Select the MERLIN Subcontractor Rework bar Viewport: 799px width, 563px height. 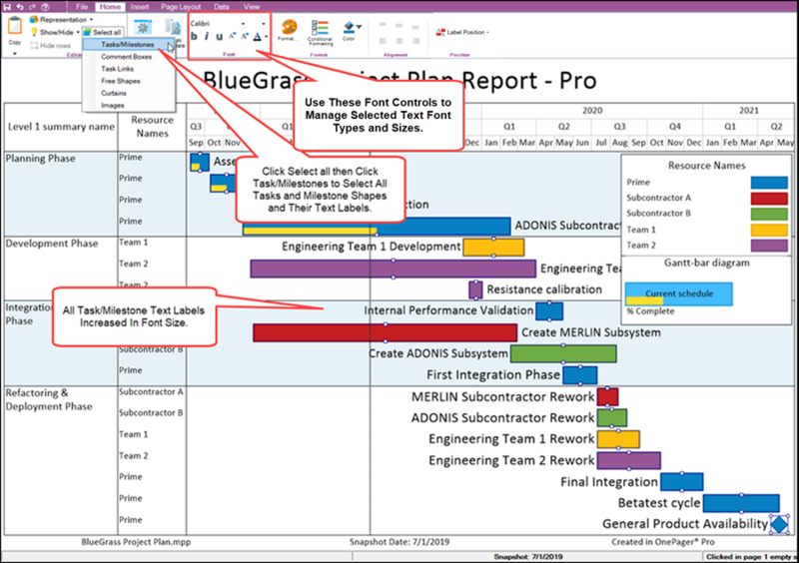pyautogui.click(x=607, y=397)
